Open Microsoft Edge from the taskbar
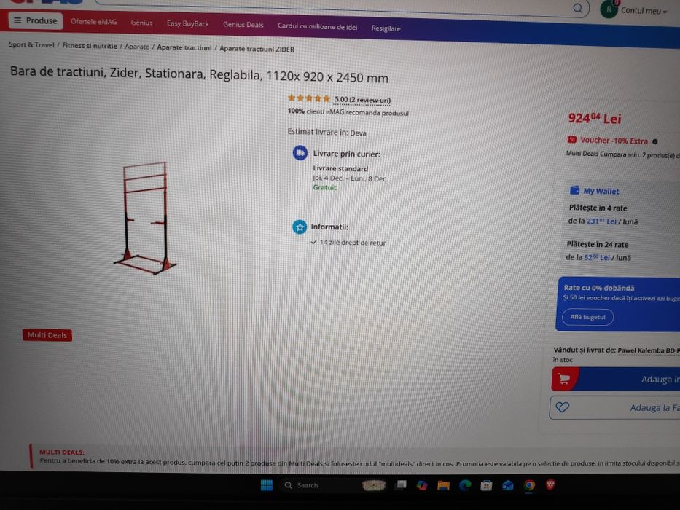680x510 pixels. pos(465,485)
